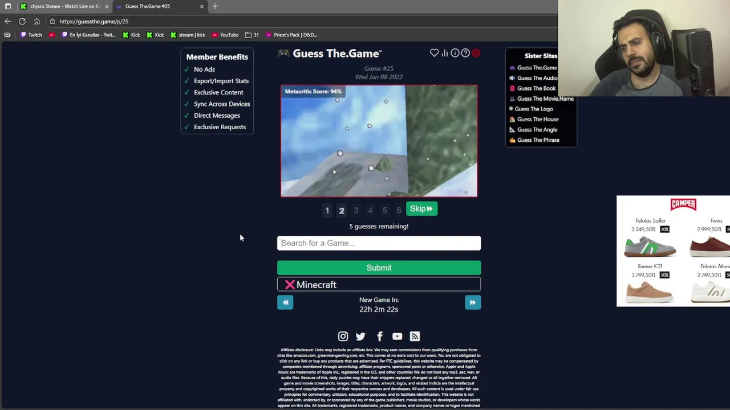The width and height of the screenshot is (730, 410).
Task: Open Guess The Movie.Name sister site link
Action: [x=545, y=99]
